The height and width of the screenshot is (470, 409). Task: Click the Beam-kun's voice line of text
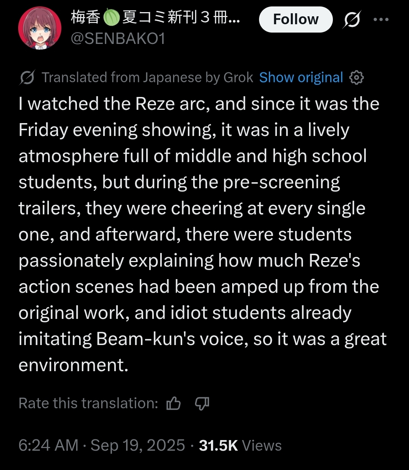pos(203,339)
